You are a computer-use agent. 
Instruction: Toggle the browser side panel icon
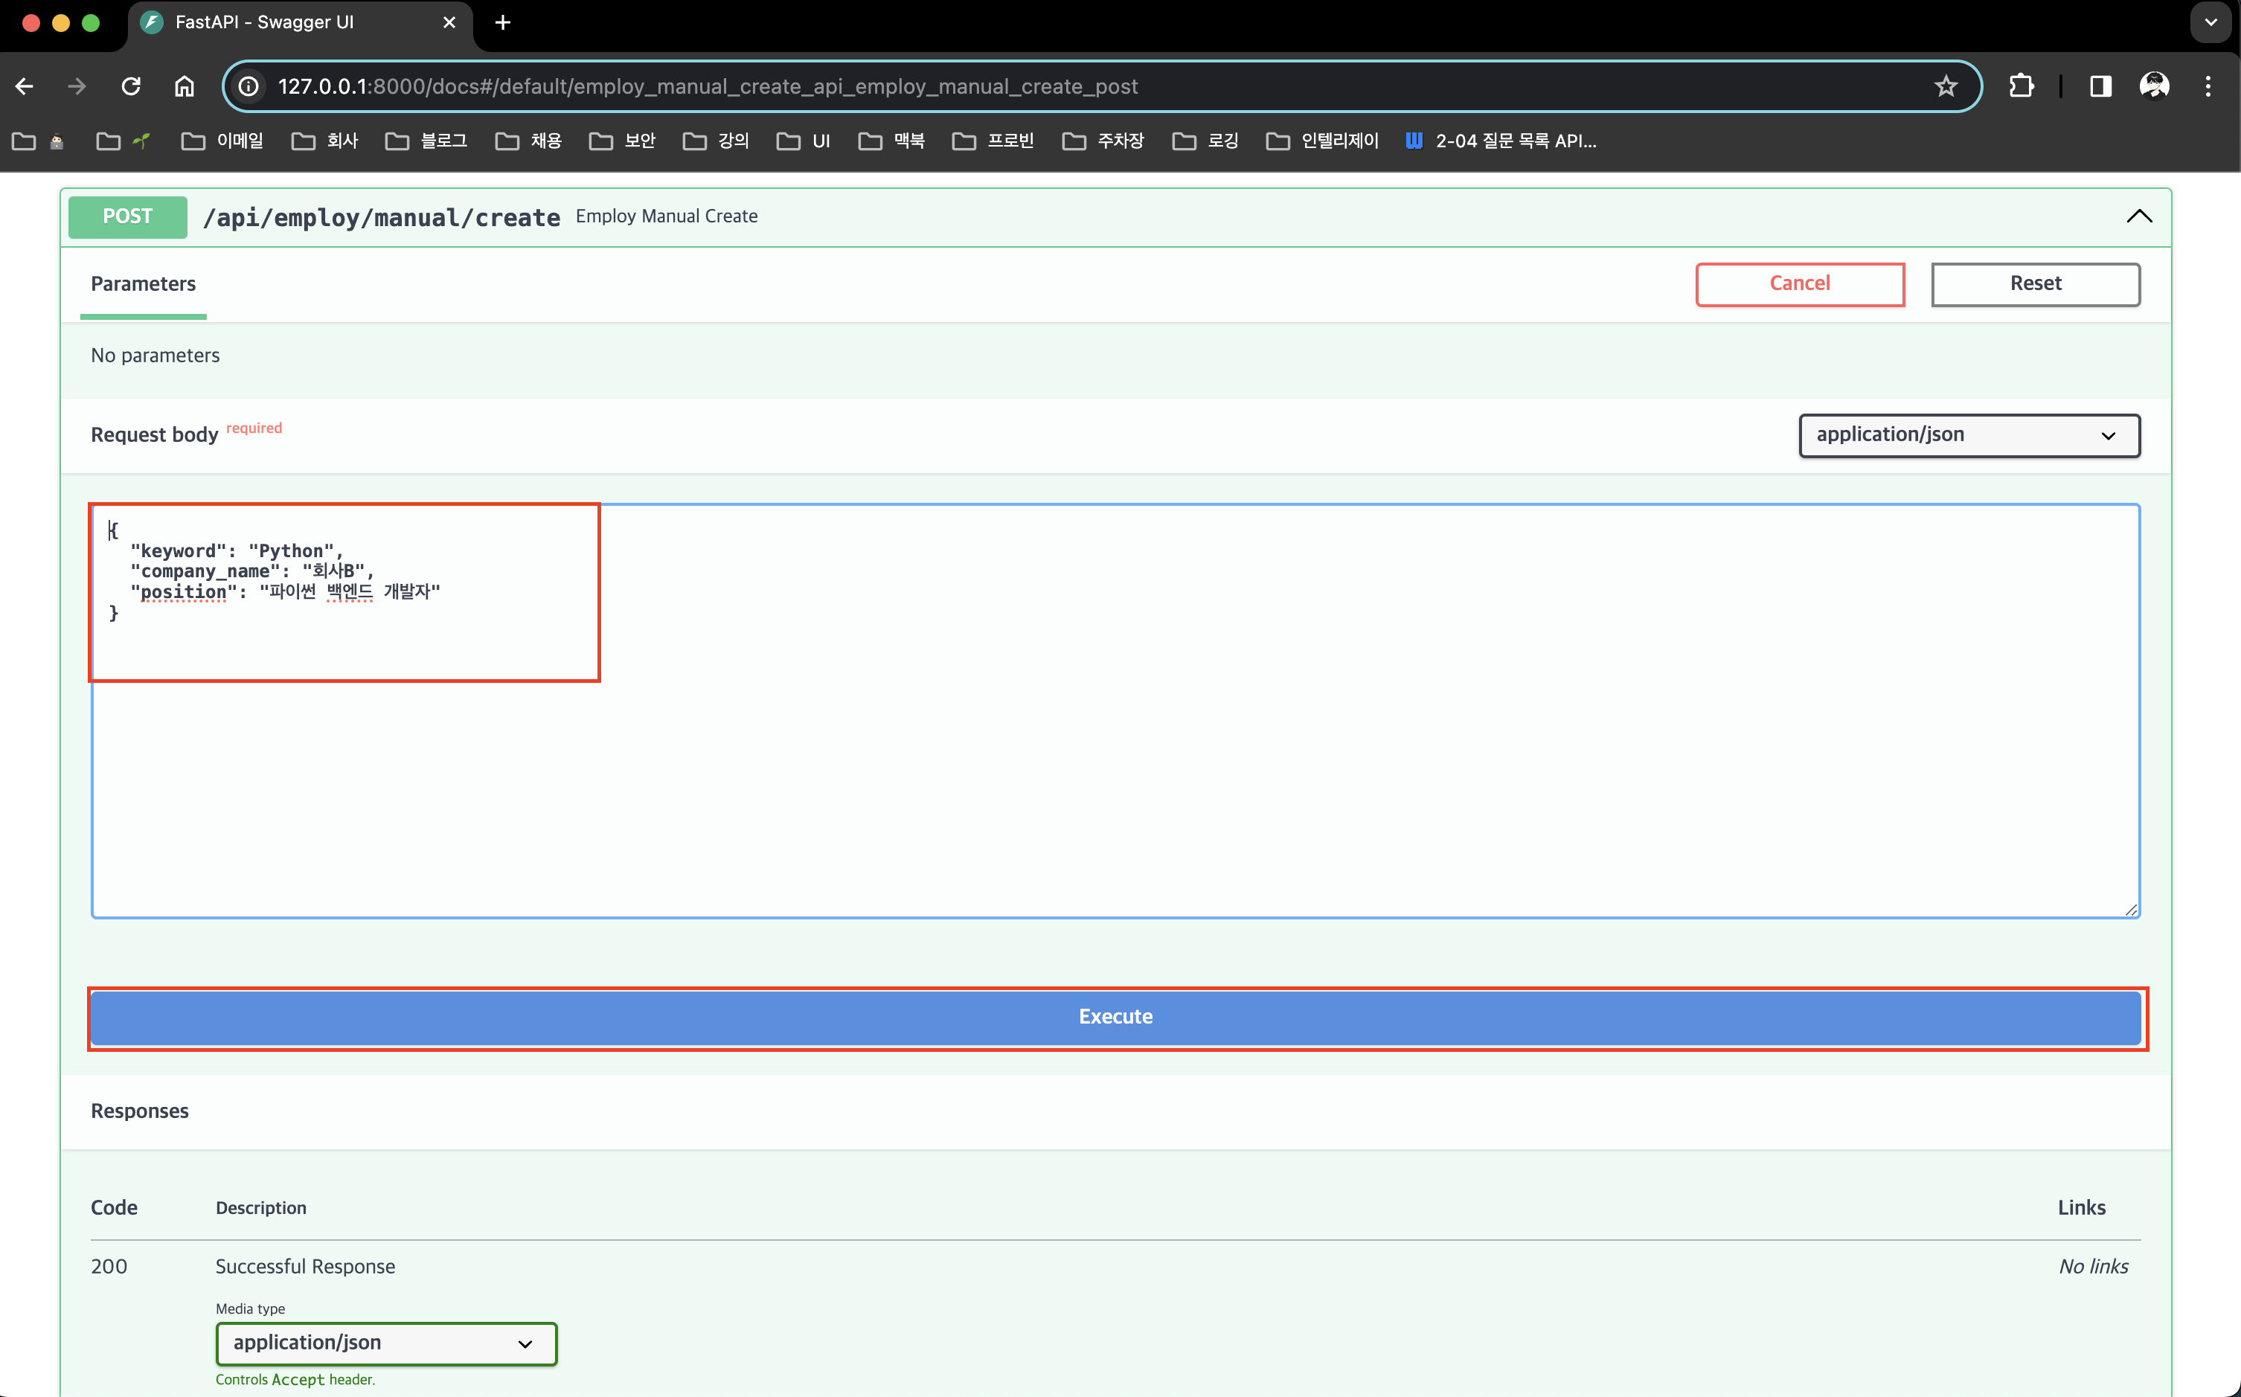click(2100, 86)
